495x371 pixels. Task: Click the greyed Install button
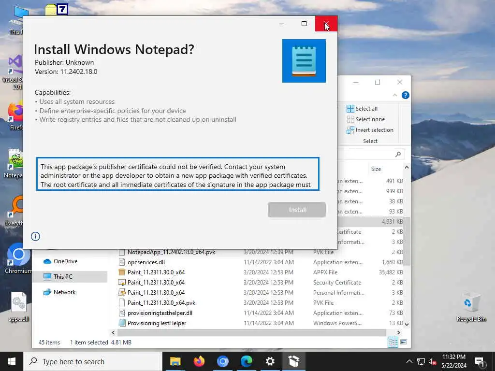pyautogui.click(x=297, y=210)
